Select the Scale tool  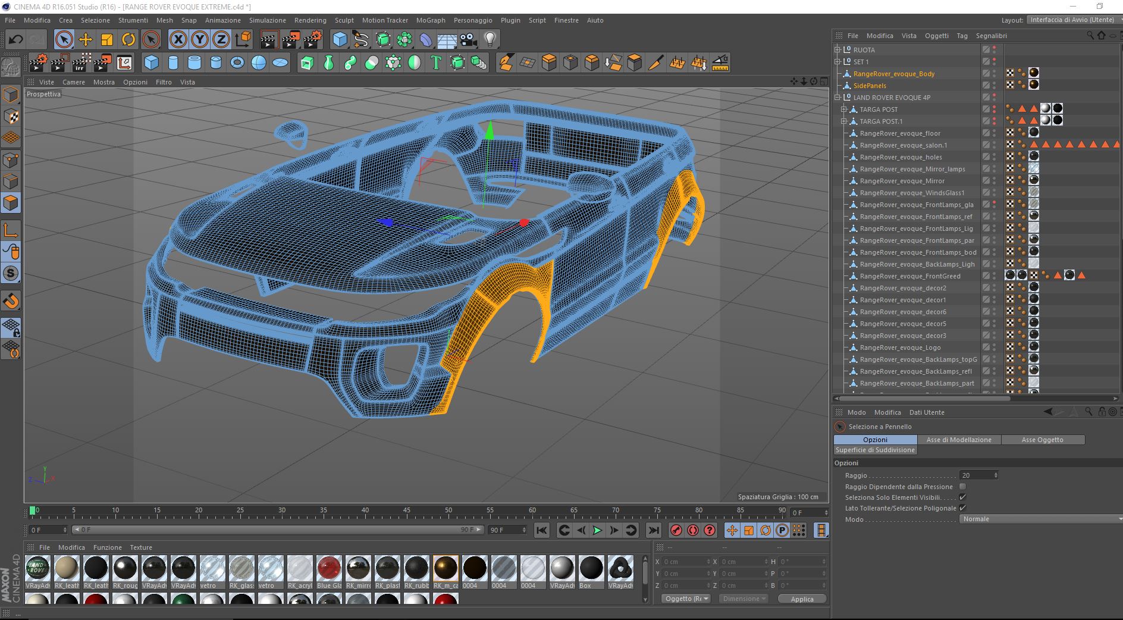pos(107,40)
